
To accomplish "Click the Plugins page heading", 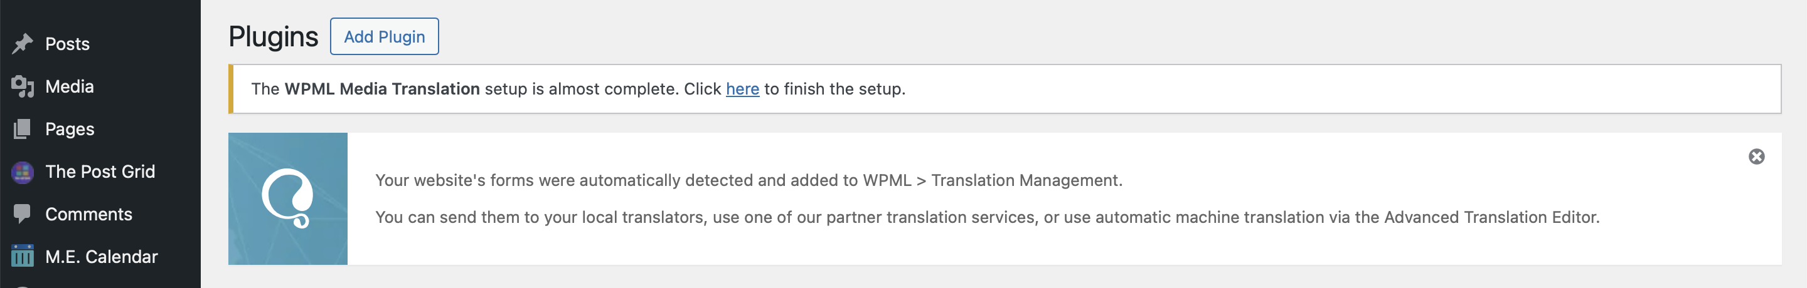I will click(273, 36).
